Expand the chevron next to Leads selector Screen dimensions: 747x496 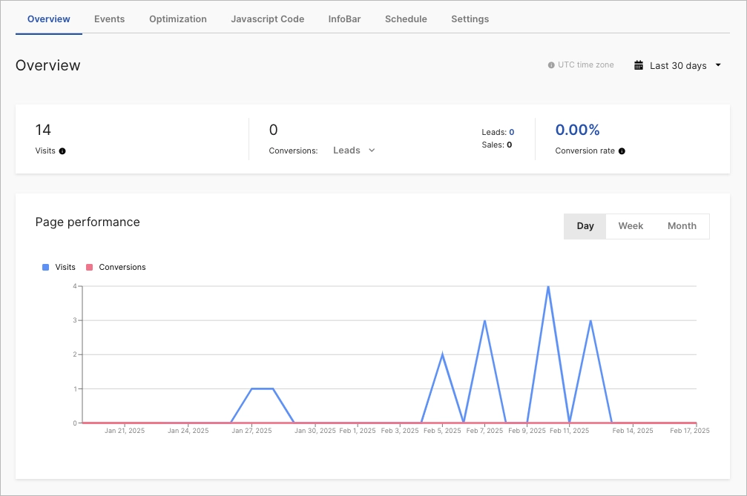click(x=371, y=150)
